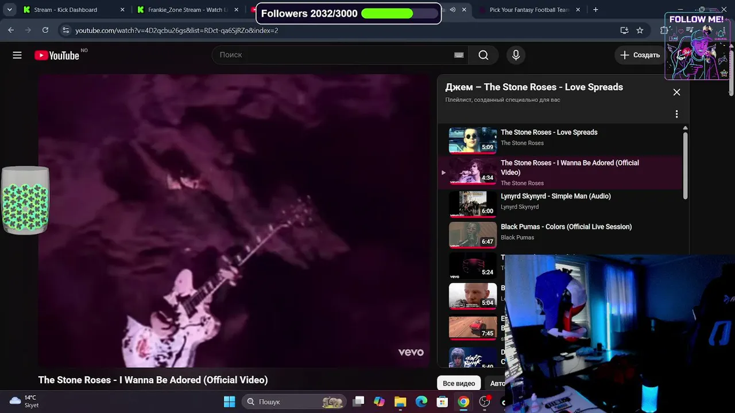Open File Explorer from the taskbar
This screenshot has height=413, width=735.
click(400, 402)
